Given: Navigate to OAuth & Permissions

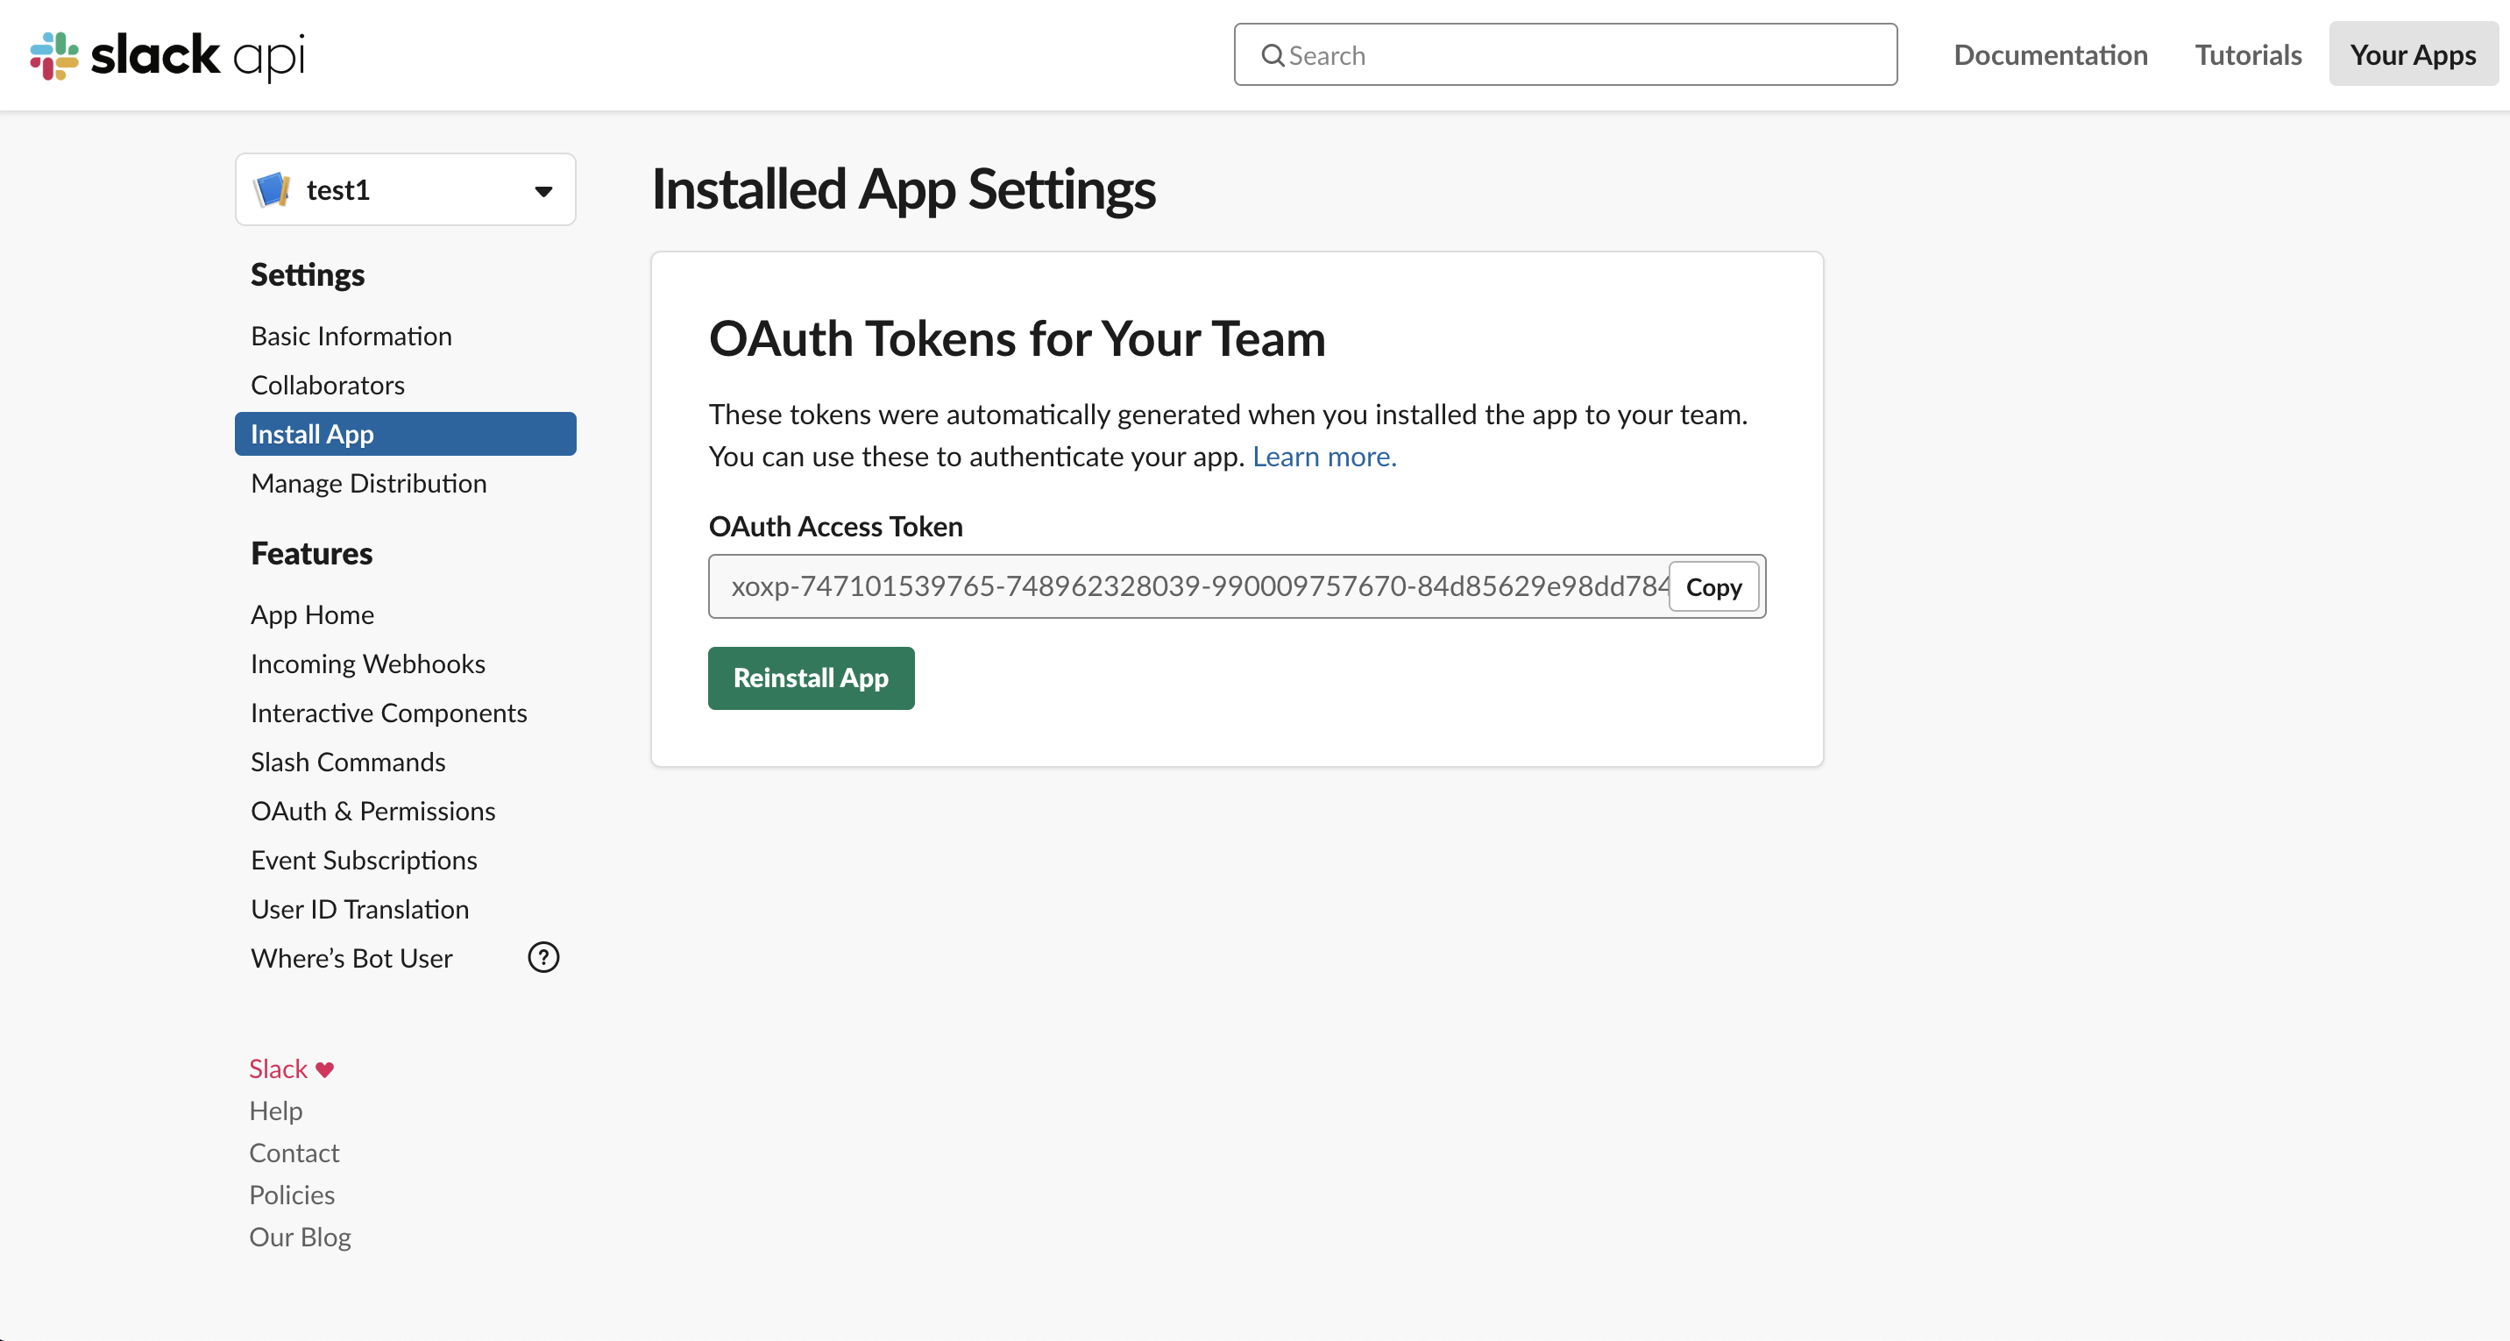Looking at the screenshot, I should 372,810.
